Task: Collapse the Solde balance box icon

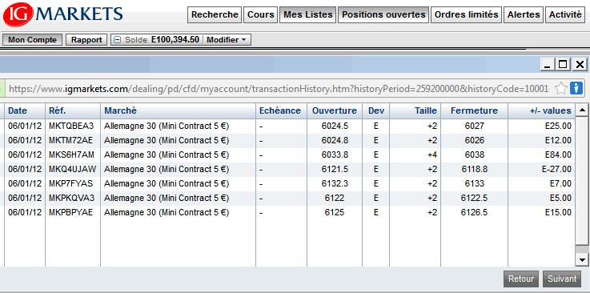Action: [118, 40]
